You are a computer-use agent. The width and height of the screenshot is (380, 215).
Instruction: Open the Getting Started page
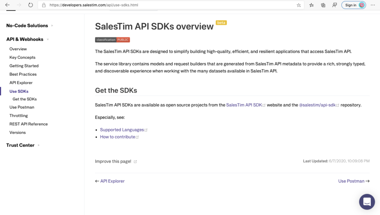(x=24, y=66)
